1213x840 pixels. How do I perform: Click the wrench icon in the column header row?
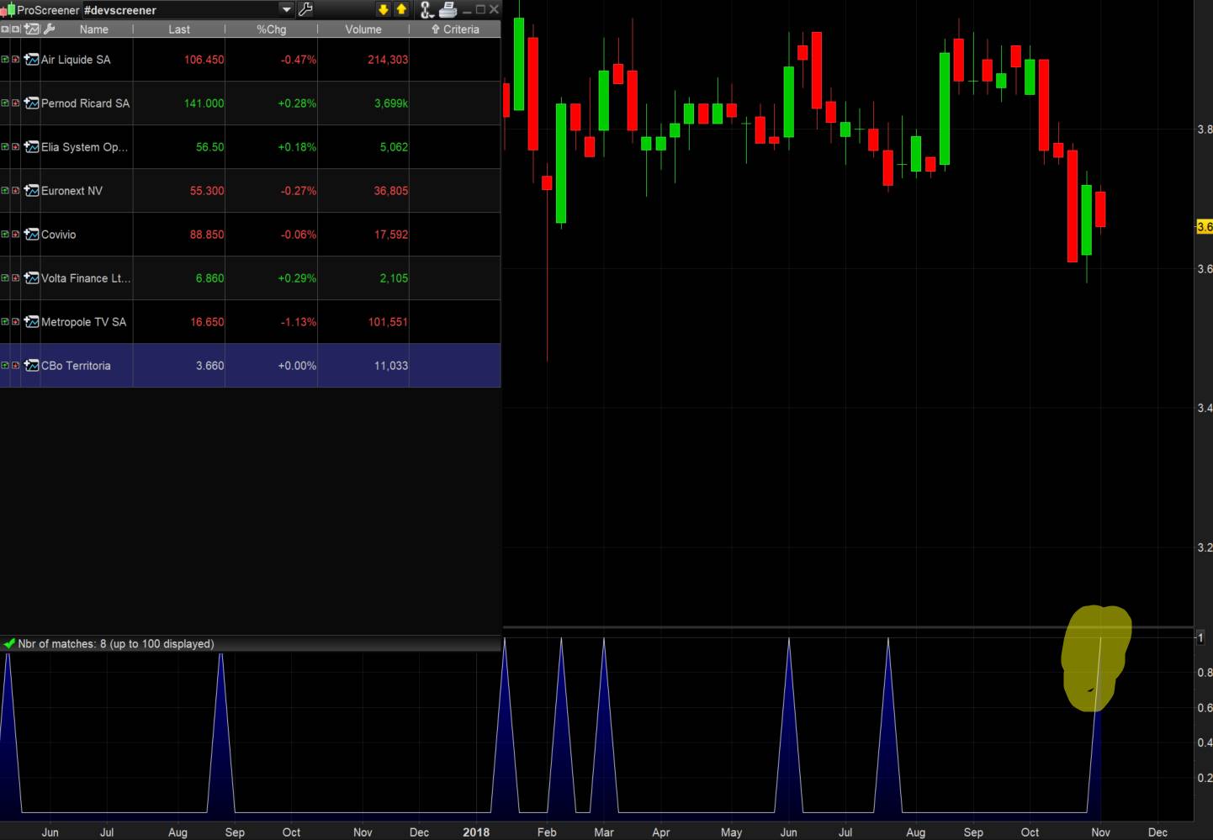click(49, 29)
